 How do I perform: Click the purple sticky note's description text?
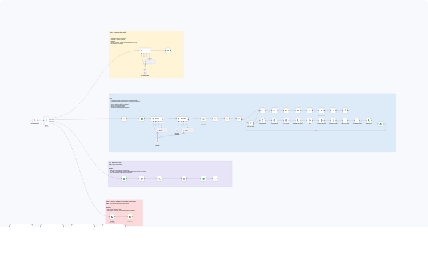point(127,168)
